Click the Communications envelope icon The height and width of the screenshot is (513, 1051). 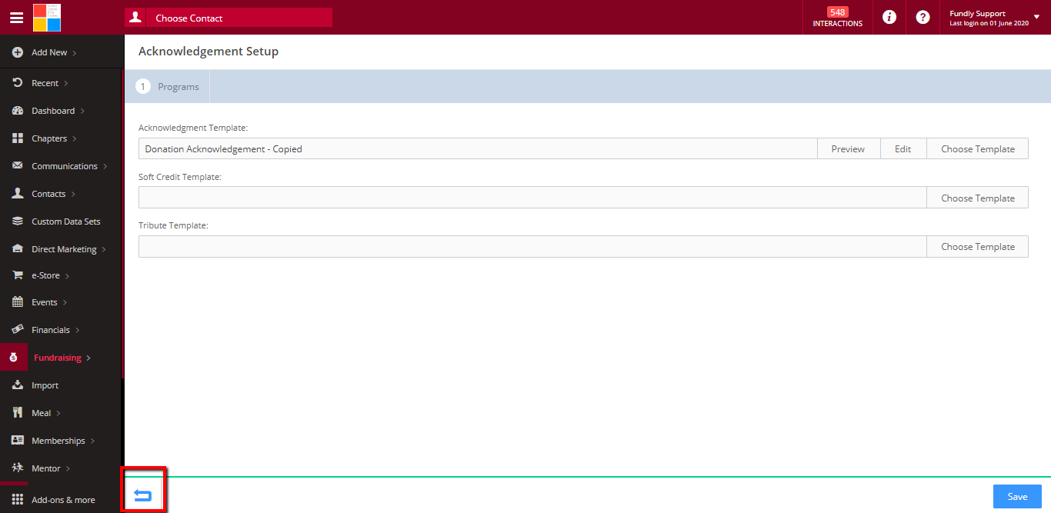tap(18, 166)
